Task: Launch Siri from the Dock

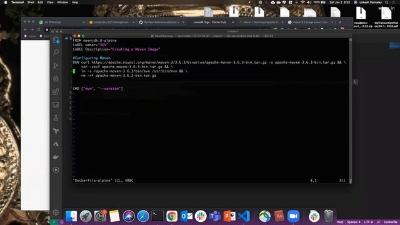Action: point(129,216)
